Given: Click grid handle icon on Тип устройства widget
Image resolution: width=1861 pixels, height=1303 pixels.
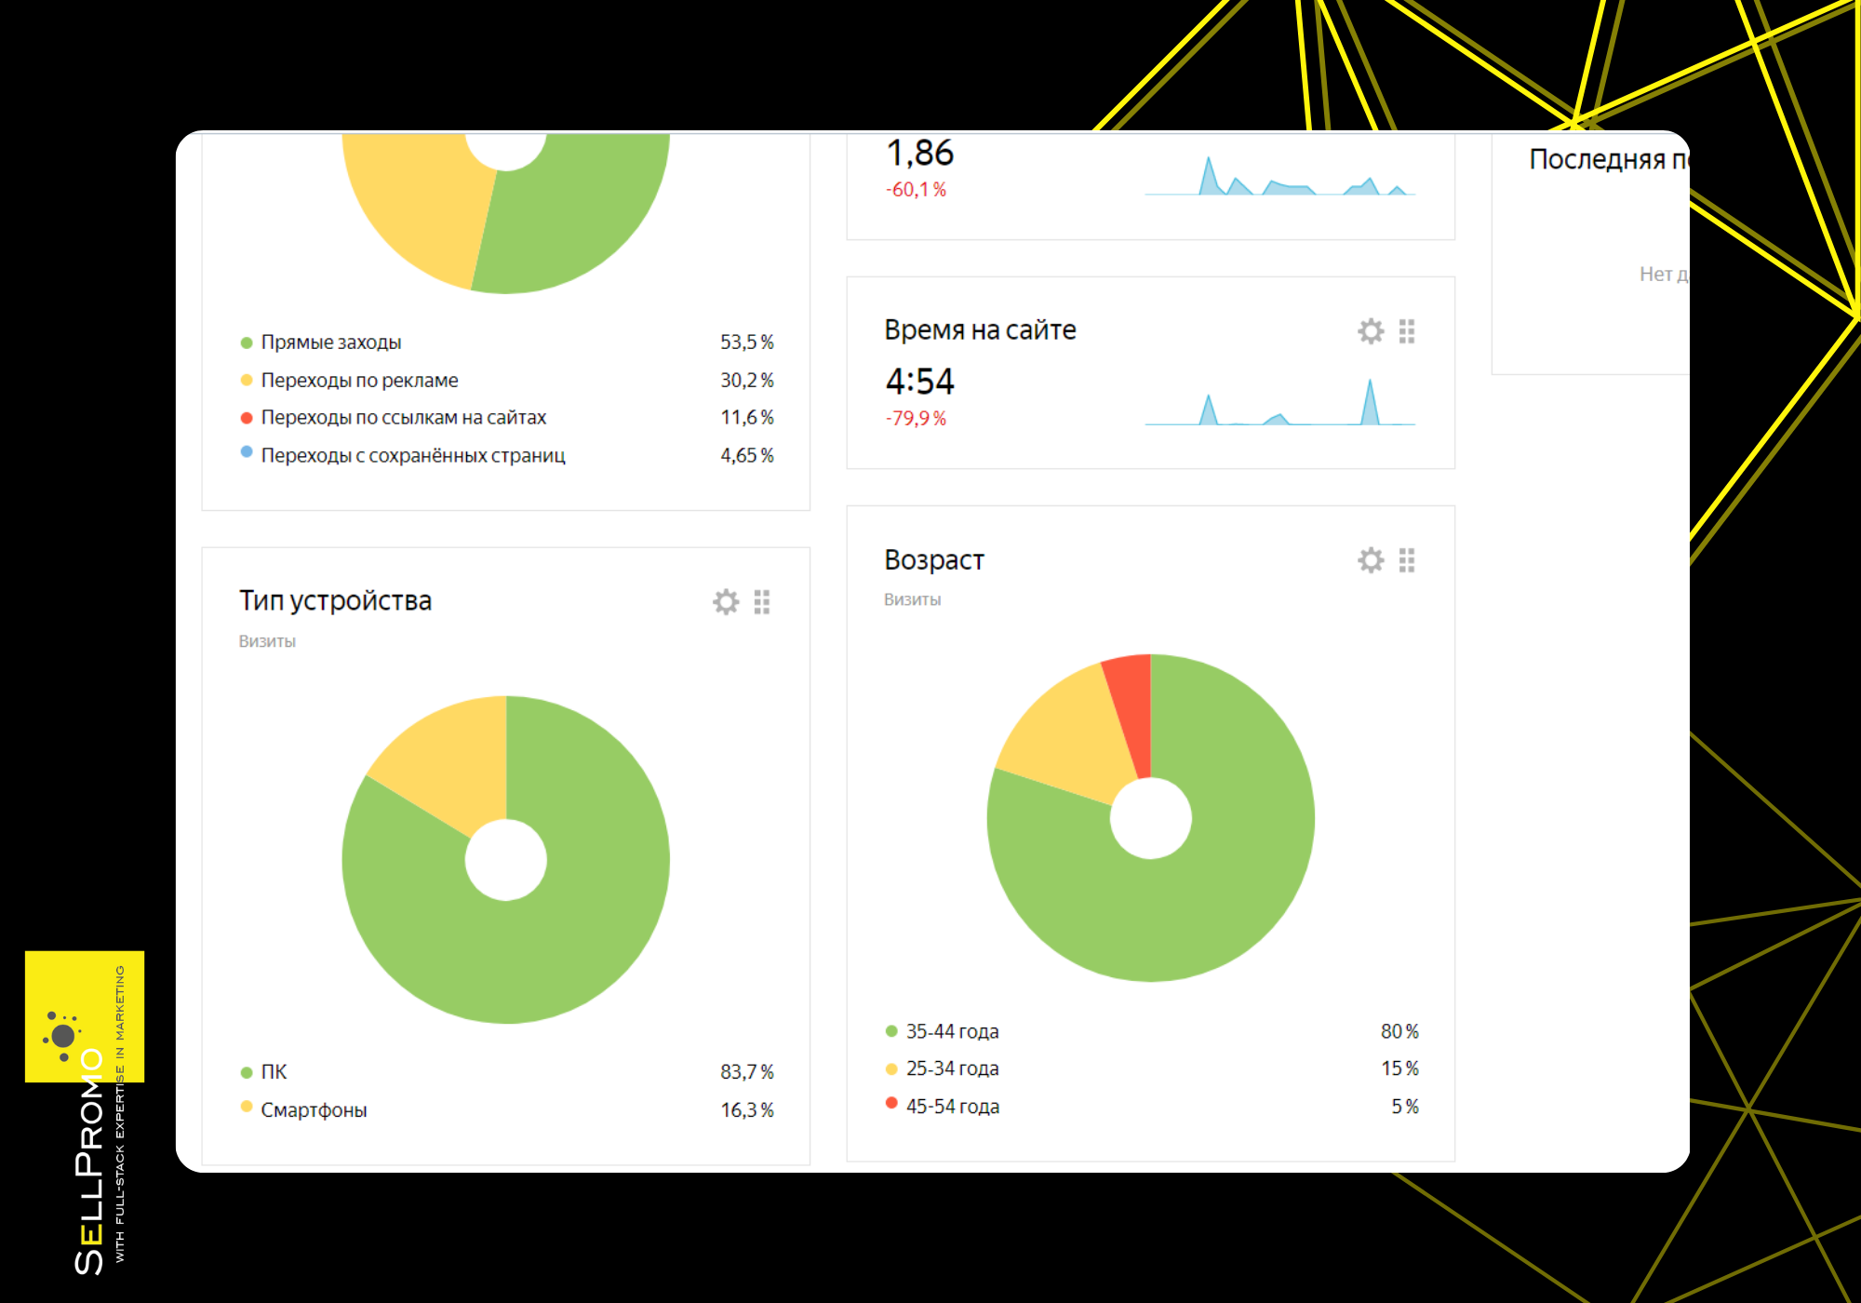Looking at the screenshot, I should pyautogui.click(x=762, y=602).
